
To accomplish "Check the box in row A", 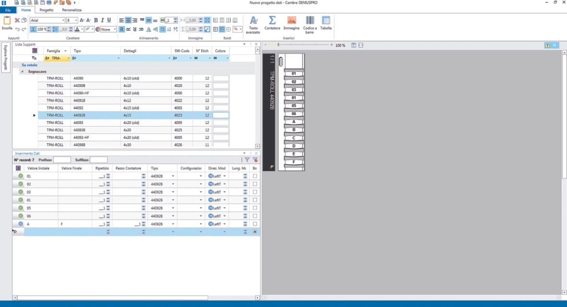I will click(255, 224).
